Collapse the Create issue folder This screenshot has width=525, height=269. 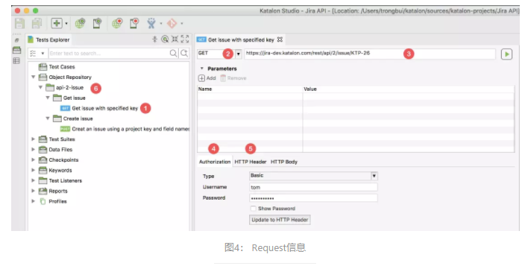point(48,118)
